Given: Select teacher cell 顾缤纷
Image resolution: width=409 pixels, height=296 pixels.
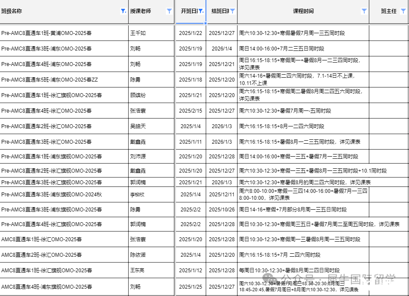Looking at the screenshot, I should pyautogui.click(x=151, y=95).
